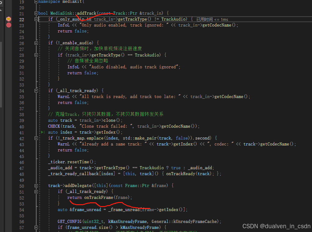Click line number 22 in the gutter
The height and width of the screenshot is (232, 312).
point(21,19)
